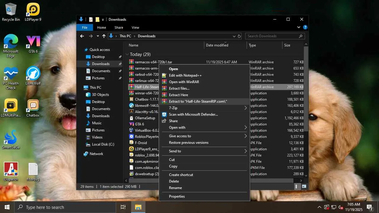Viewport: 379px width, 213px height.
Task: Click taskbar search box
Action: (x=65, y=207)
